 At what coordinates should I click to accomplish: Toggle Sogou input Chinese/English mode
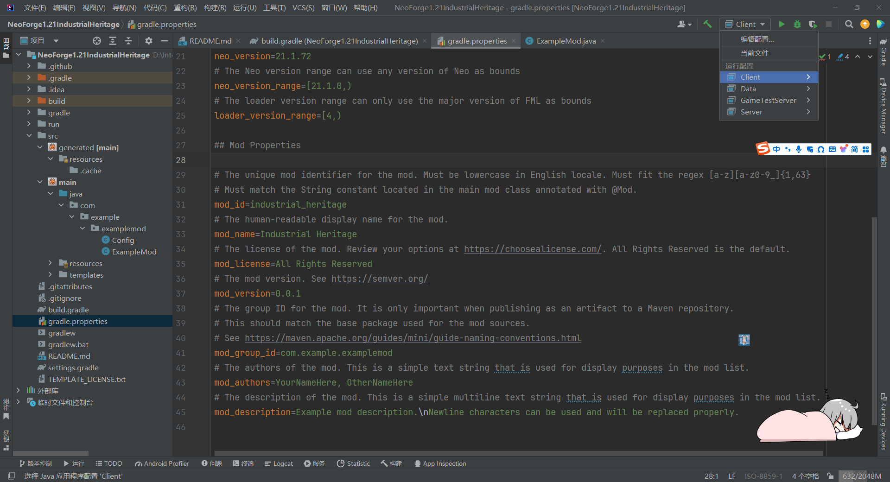tap(776, 149)
